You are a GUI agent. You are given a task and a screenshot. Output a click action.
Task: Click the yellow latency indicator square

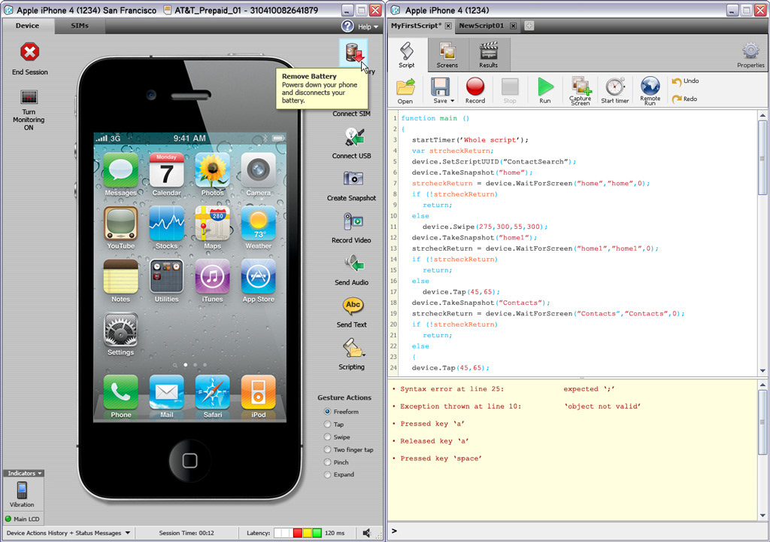308,533
